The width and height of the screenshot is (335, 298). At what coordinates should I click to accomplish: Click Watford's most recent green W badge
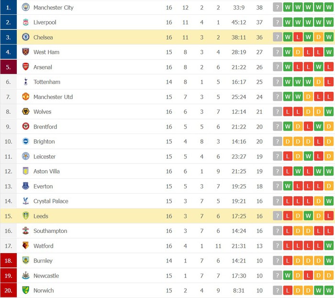[329, 245]
